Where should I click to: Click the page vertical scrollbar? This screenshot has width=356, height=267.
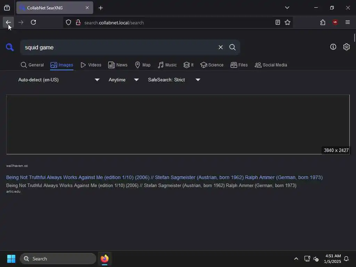[354, 38]
